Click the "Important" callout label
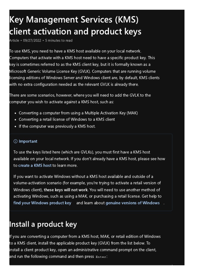Viewport: 206px width, 275px height. pos(28,142)
